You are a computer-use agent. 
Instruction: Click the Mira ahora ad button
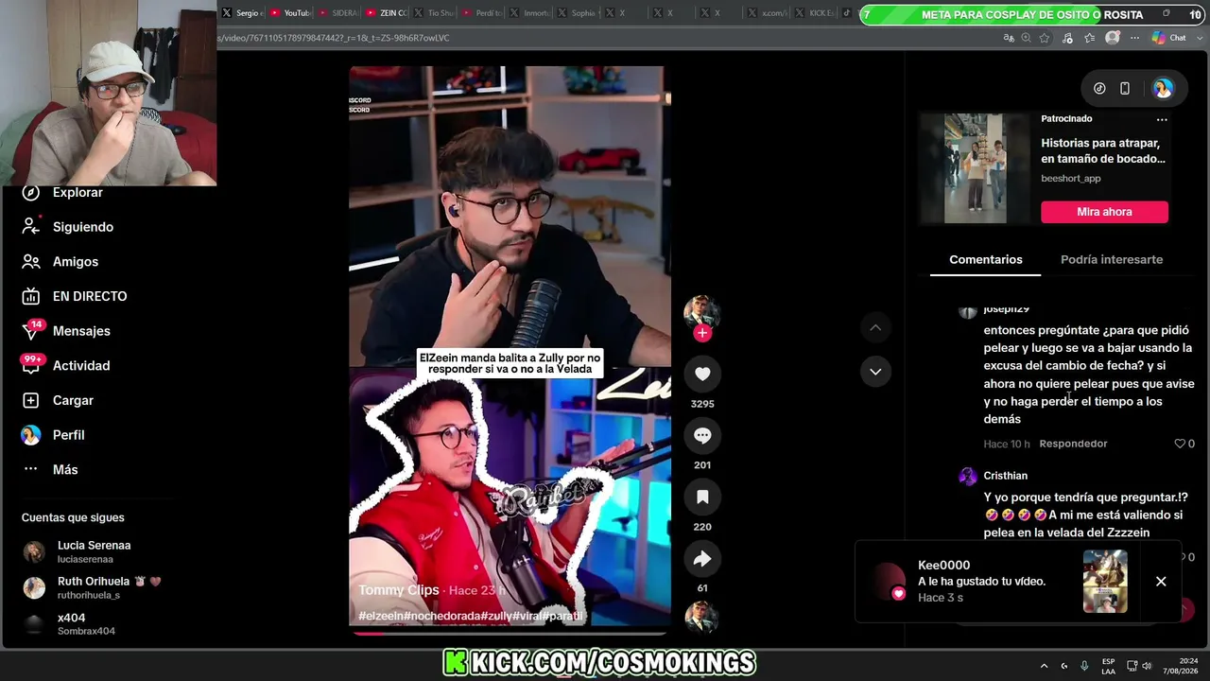pos(1104,212)
